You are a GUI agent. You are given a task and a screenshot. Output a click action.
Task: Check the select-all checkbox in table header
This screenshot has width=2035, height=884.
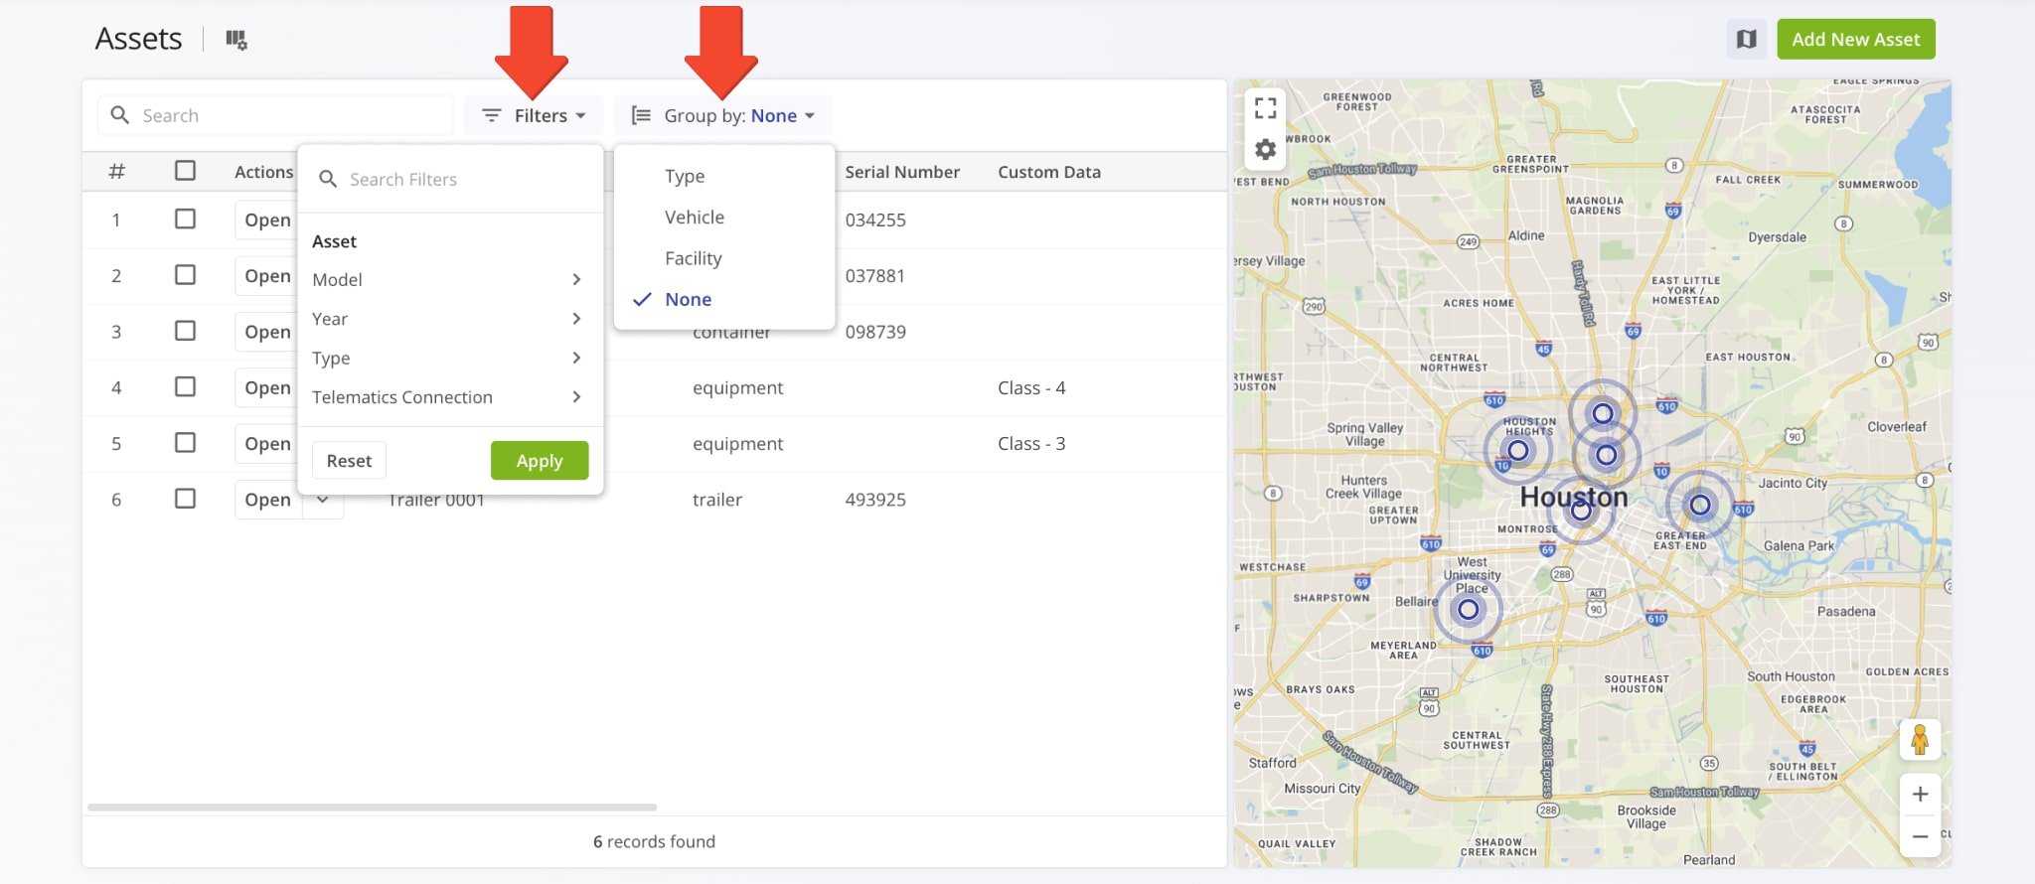[x=185, y=171]
